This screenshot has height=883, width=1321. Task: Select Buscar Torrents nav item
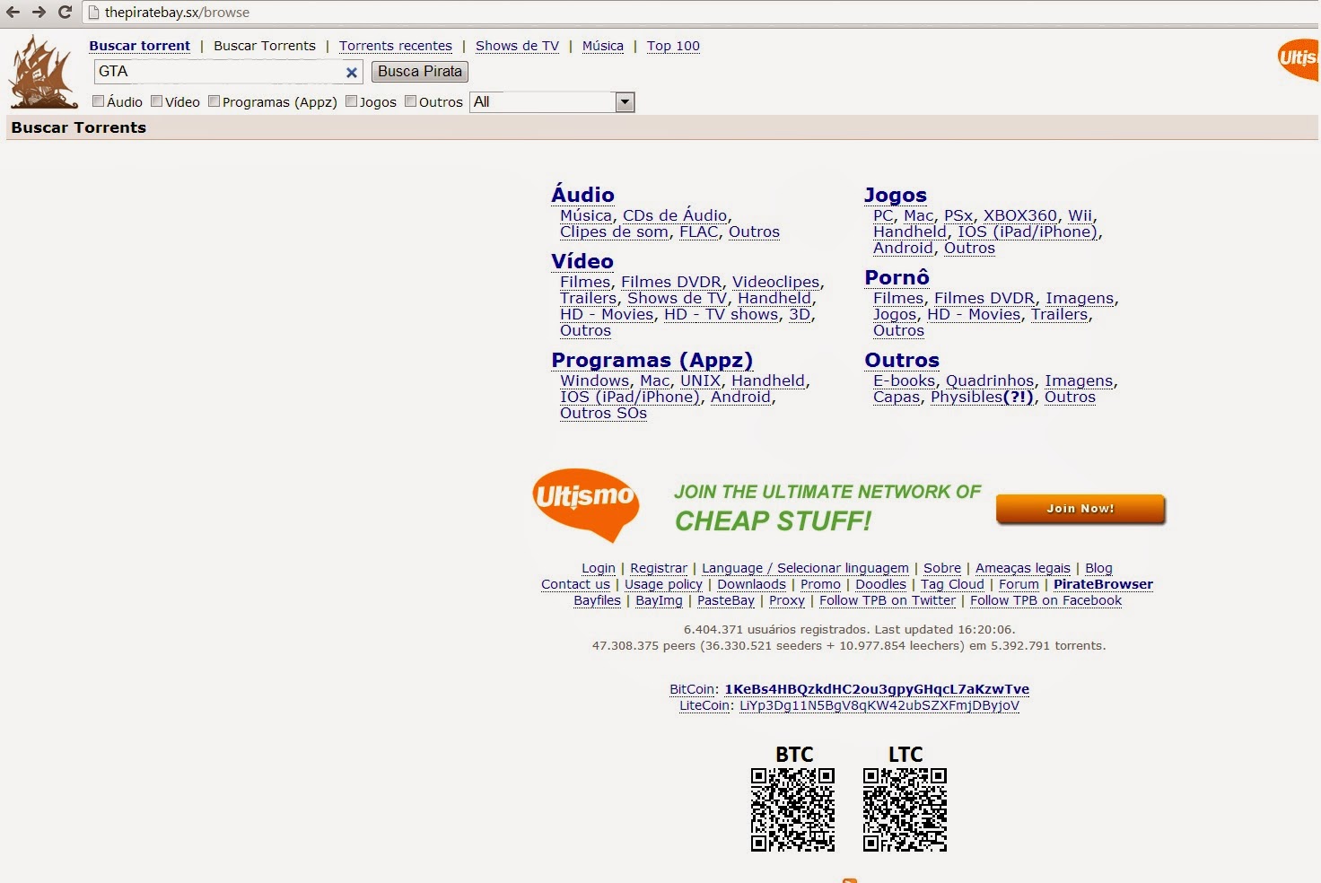pos(265,46)
